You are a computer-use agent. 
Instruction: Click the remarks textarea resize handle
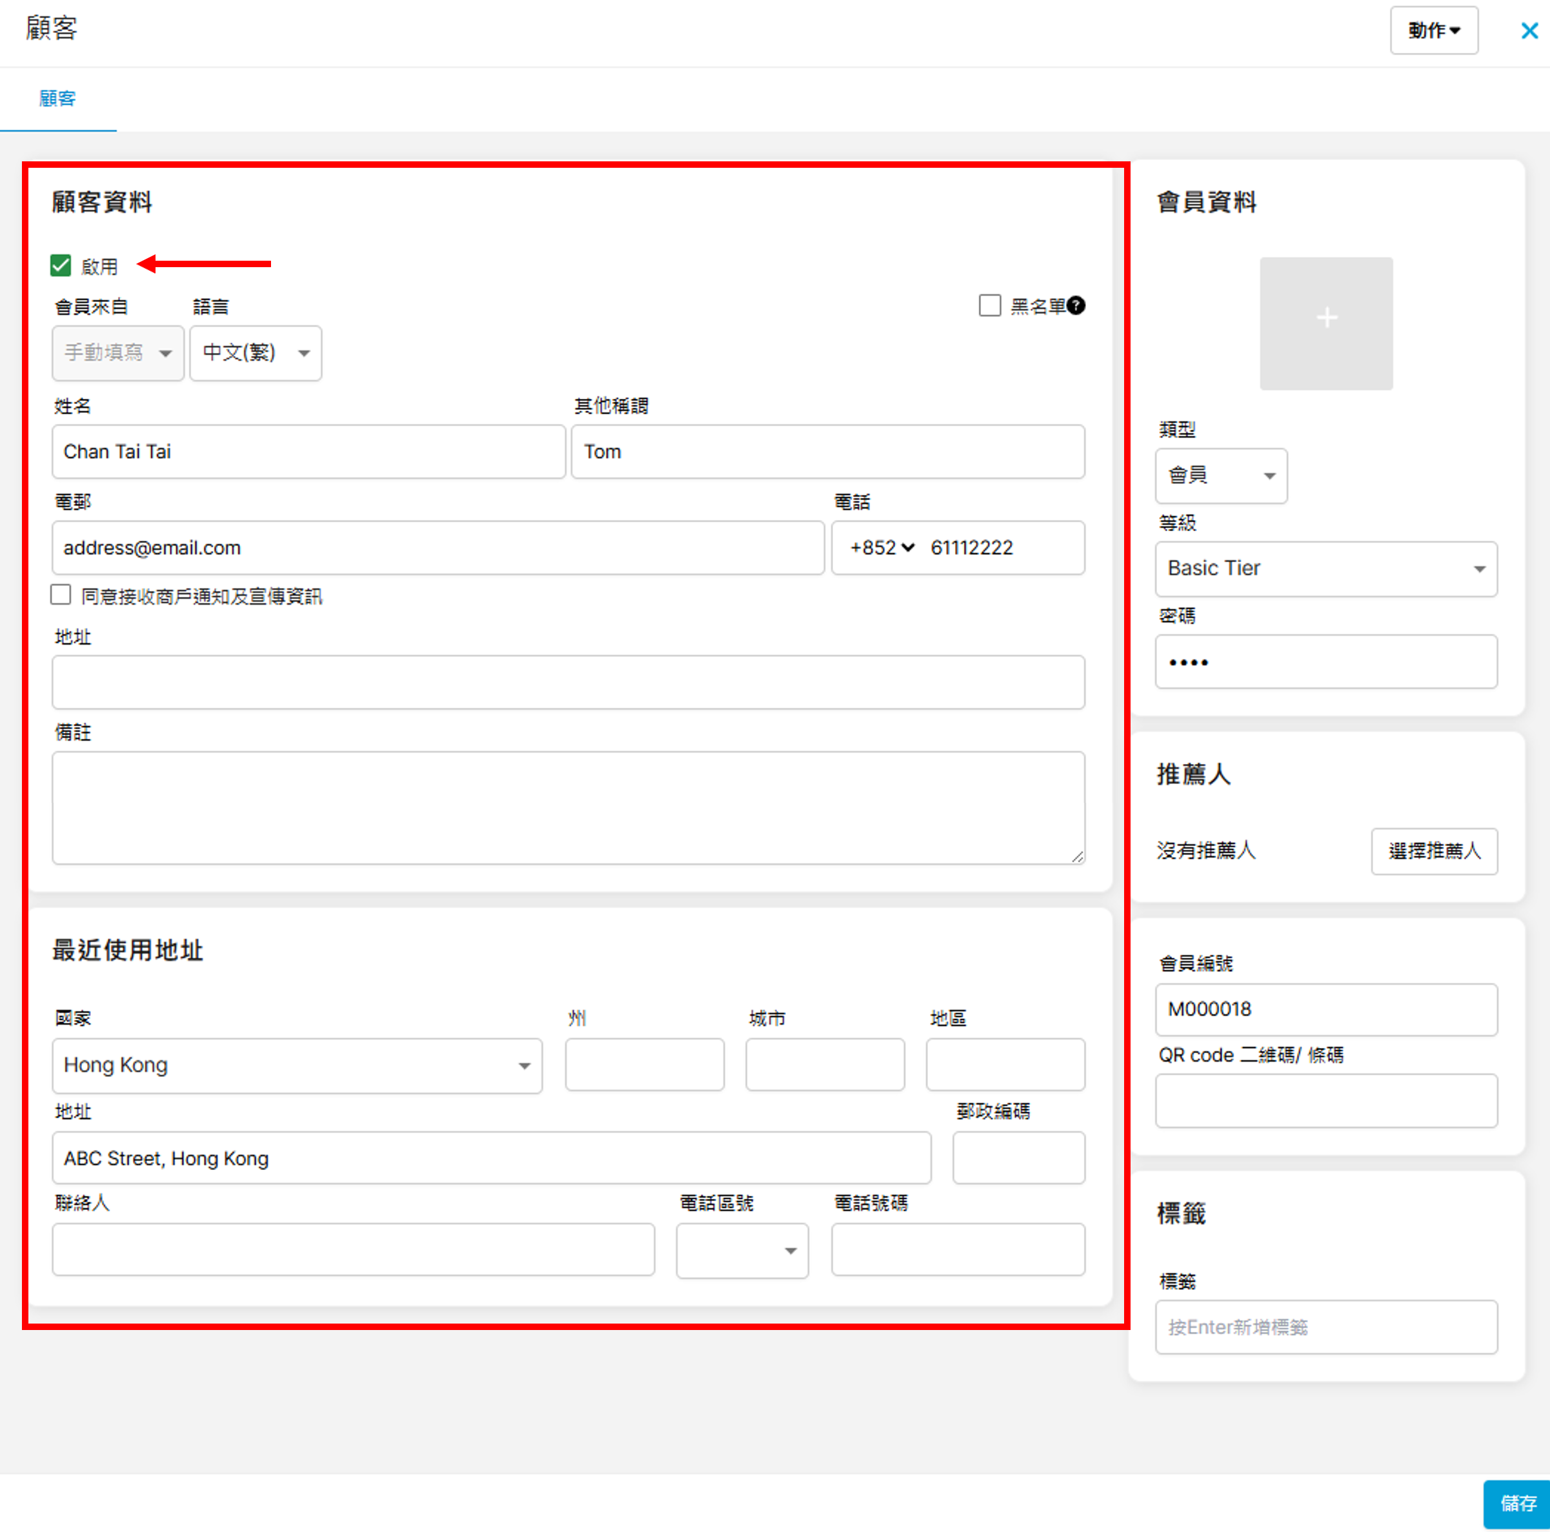coord(1078,857)
